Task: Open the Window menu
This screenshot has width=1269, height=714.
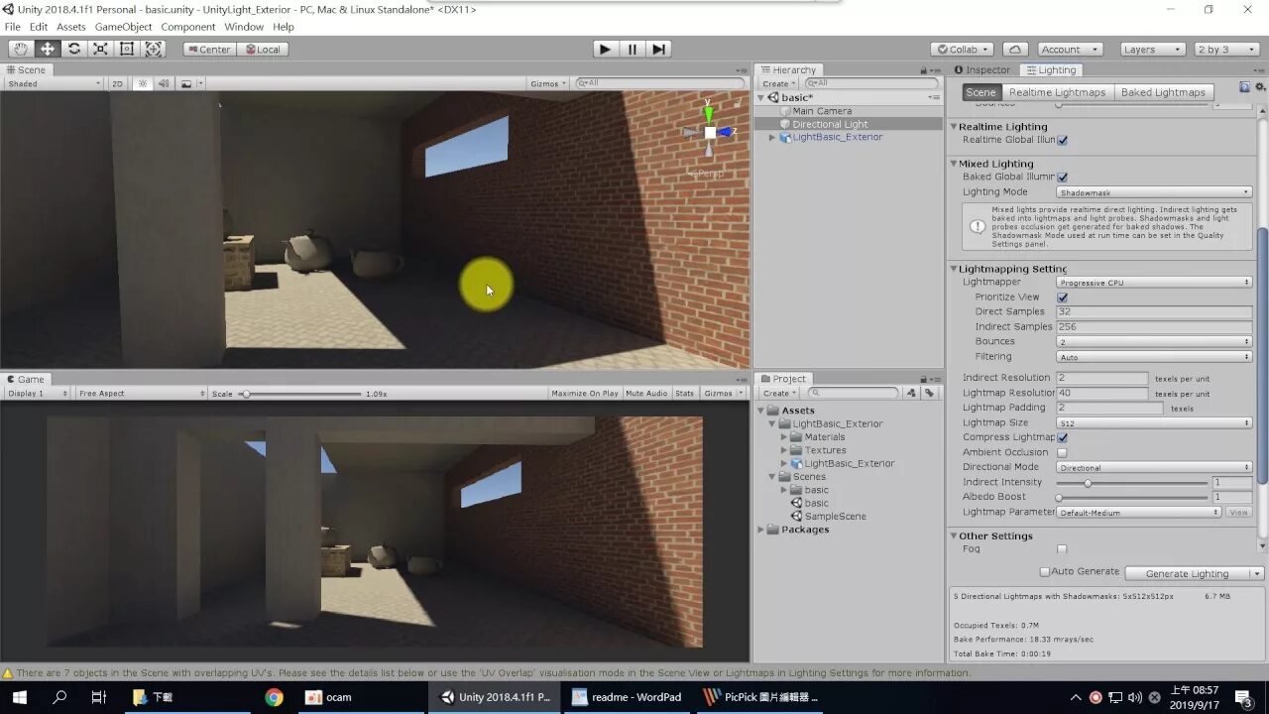Action: tap(244, 27)
